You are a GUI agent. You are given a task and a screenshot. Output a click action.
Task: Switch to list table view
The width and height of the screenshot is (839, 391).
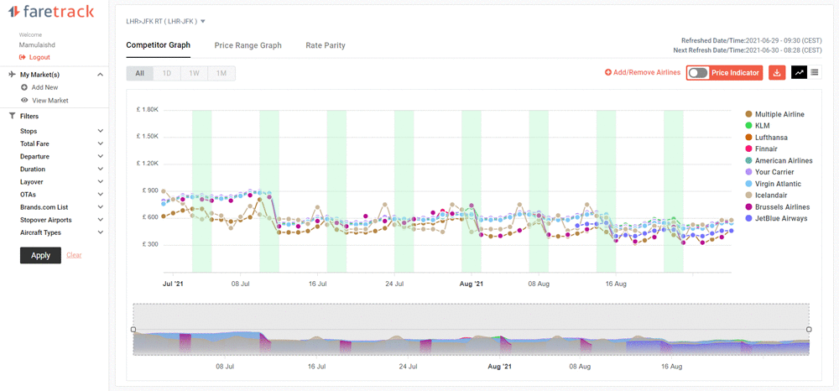[x=815, y=72]
